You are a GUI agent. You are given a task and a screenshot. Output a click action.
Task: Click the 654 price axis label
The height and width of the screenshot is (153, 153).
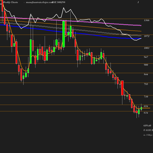coord(146,106)
